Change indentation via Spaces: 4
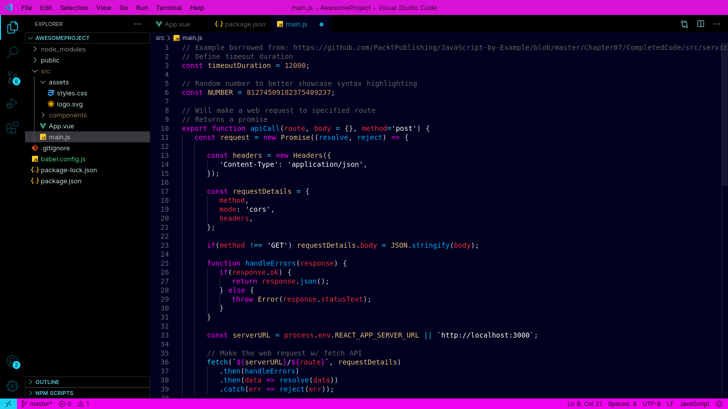The width and height of the screenshot is (728, 409). [x=622, y=404]
